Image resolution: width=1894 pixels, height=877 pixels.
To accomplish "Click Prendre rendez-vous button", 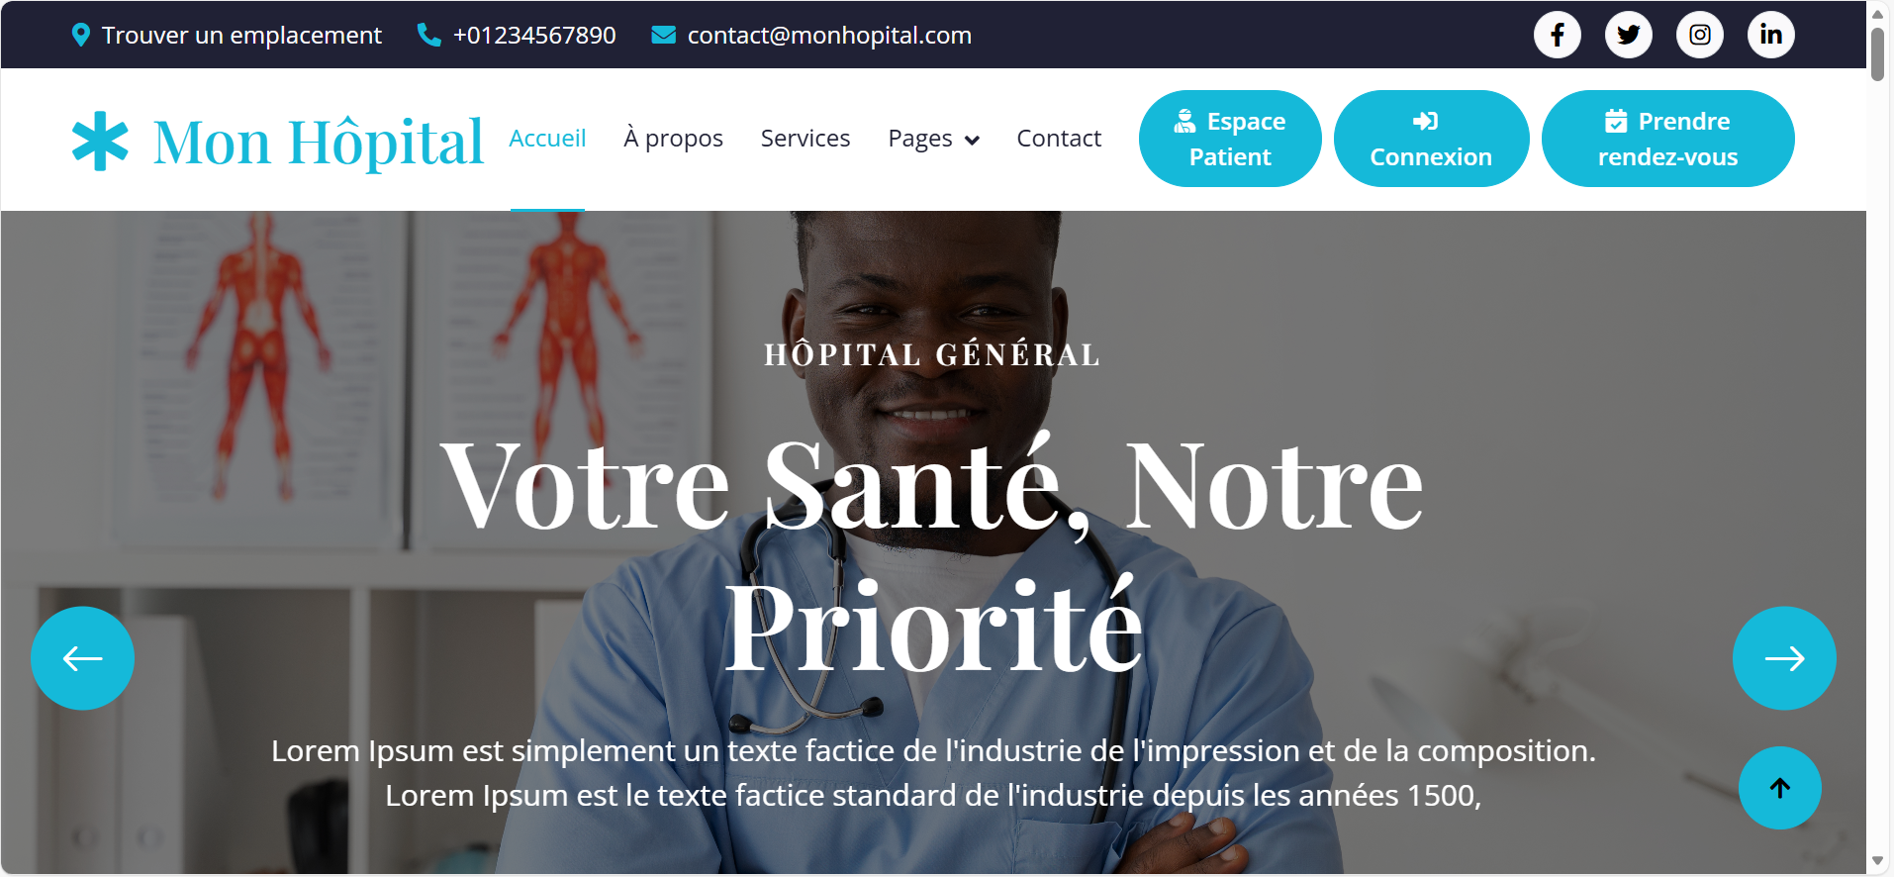I will (x=1667, y=139).
